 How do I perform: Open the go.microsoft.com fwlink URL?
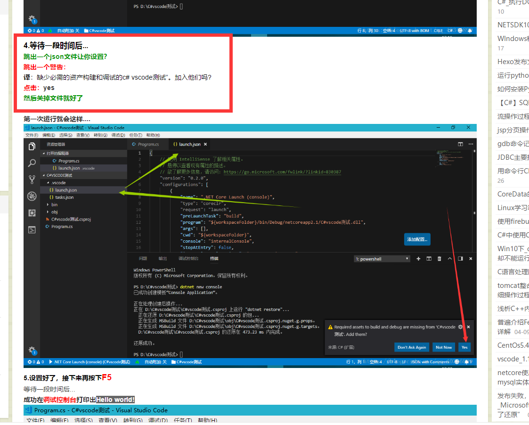[282, 172]
